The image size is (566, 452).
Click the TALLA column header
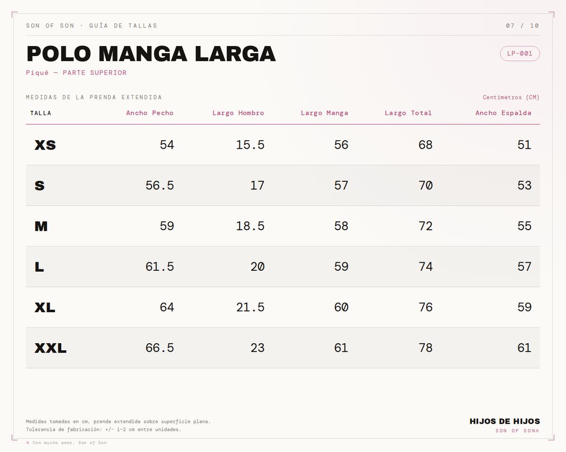[41, 113]
